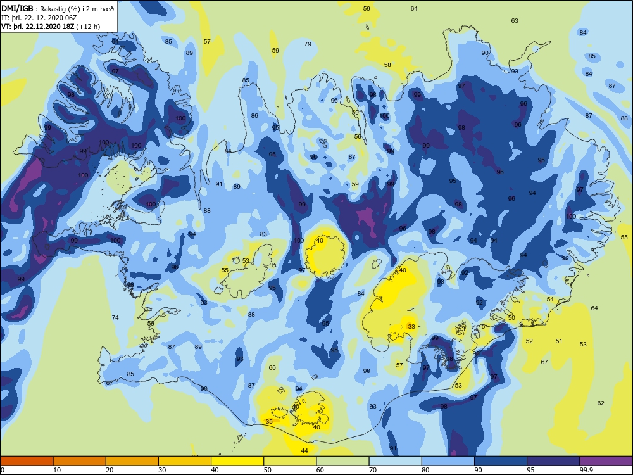
Task: Choose the medium blue 80–90 legend swatch
Action: 448,461
